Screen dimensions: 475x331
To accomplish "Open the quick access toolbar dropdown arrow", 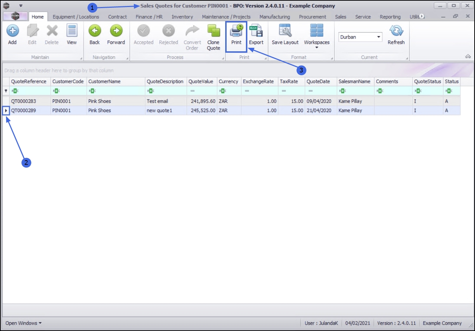I will pyautogui.click(x=21, y=6).
